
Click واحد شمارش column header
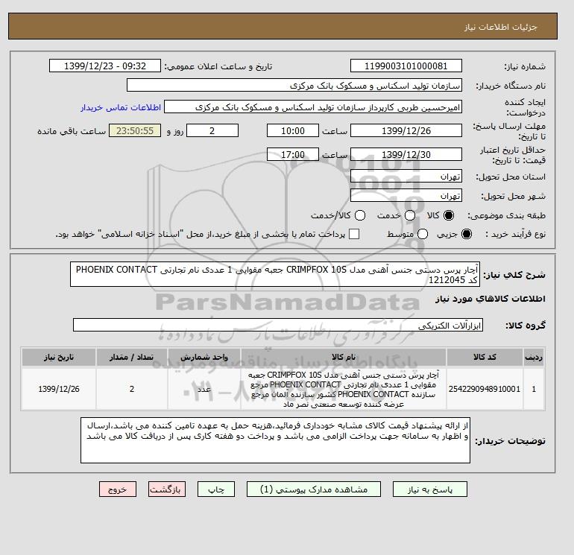click(x=204, y=357)
